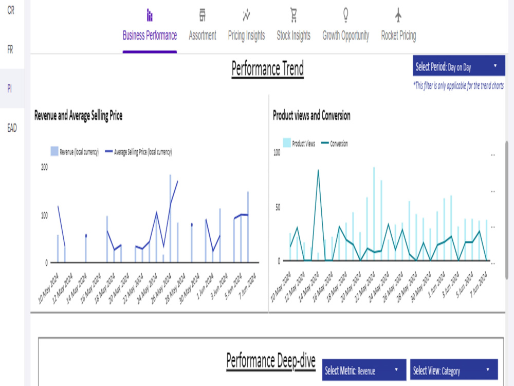
Task: Click the Select Period dropdown arrow
Action: click(495, 66)
